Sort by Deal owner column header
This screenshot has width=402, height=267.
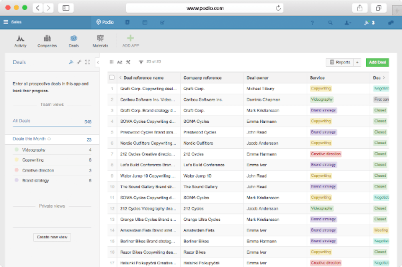point(257,78)
